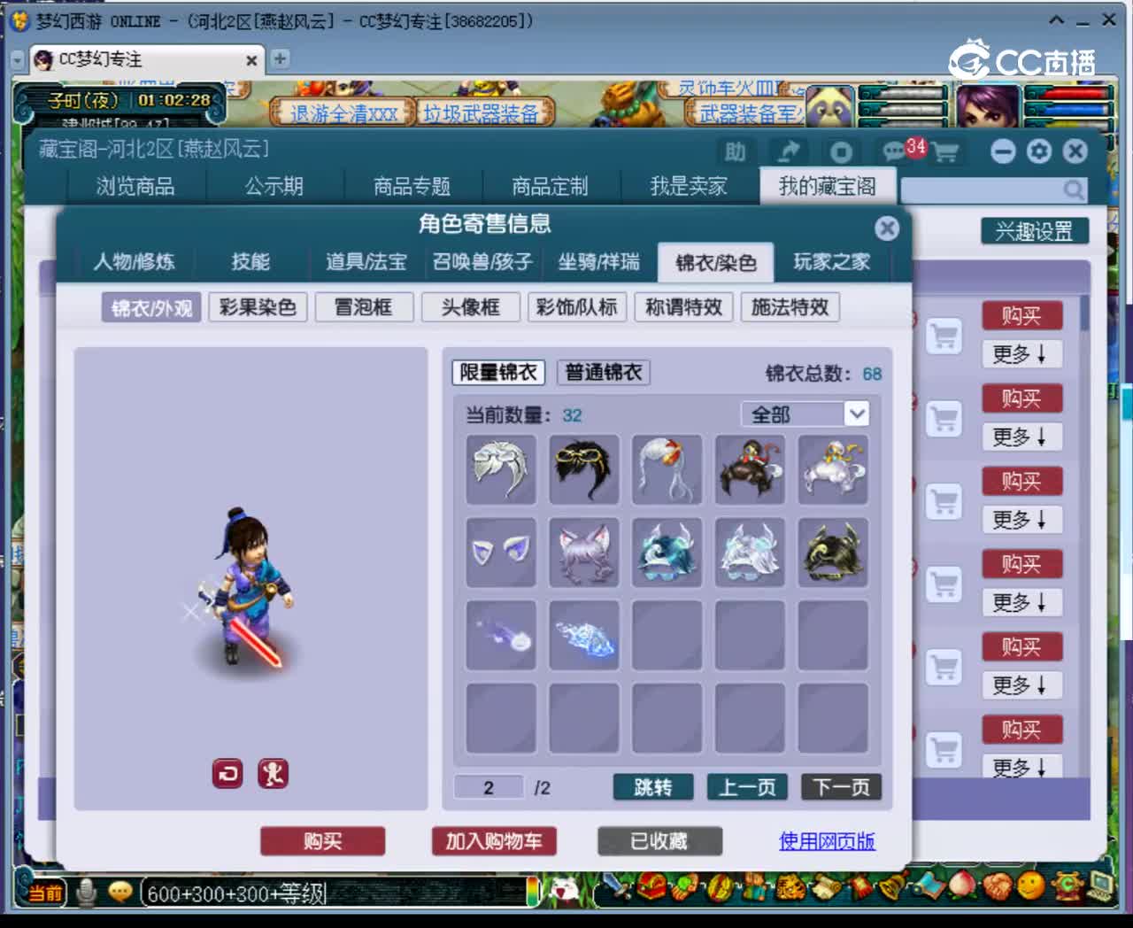
Task: Open the 全部 category dropdown
Action: coord(805,414)
